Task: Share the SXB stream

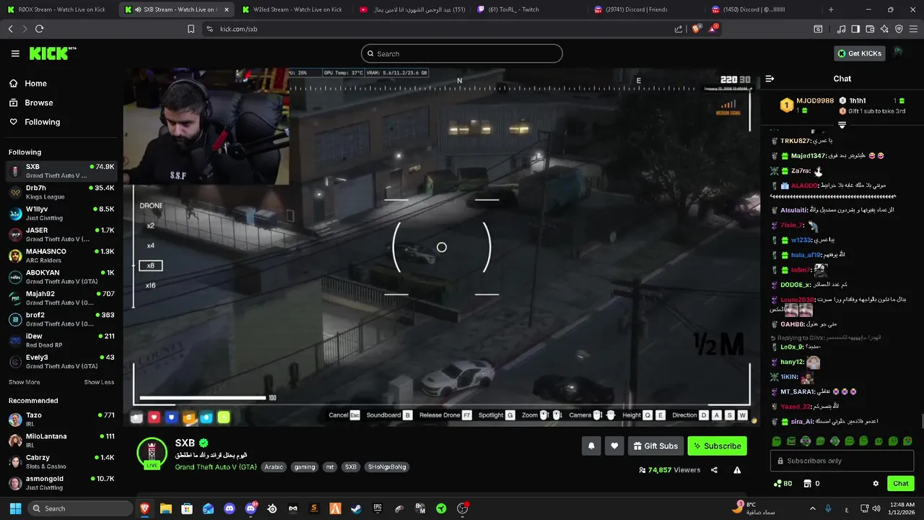Action: [714, 470]
